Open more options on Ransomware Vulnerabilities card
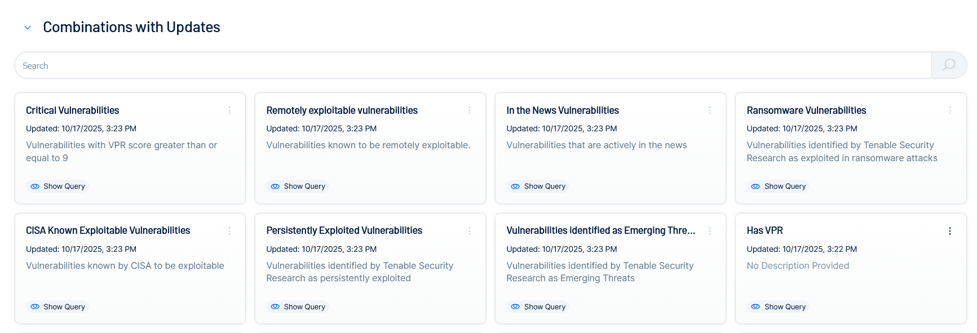This screenshot has height=333, width=977. (950, 110)
